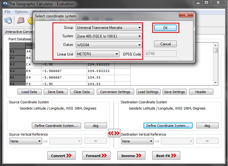Click the point table scrollbar up arrow
Screen dimensions: 228x166
(216, 45)
